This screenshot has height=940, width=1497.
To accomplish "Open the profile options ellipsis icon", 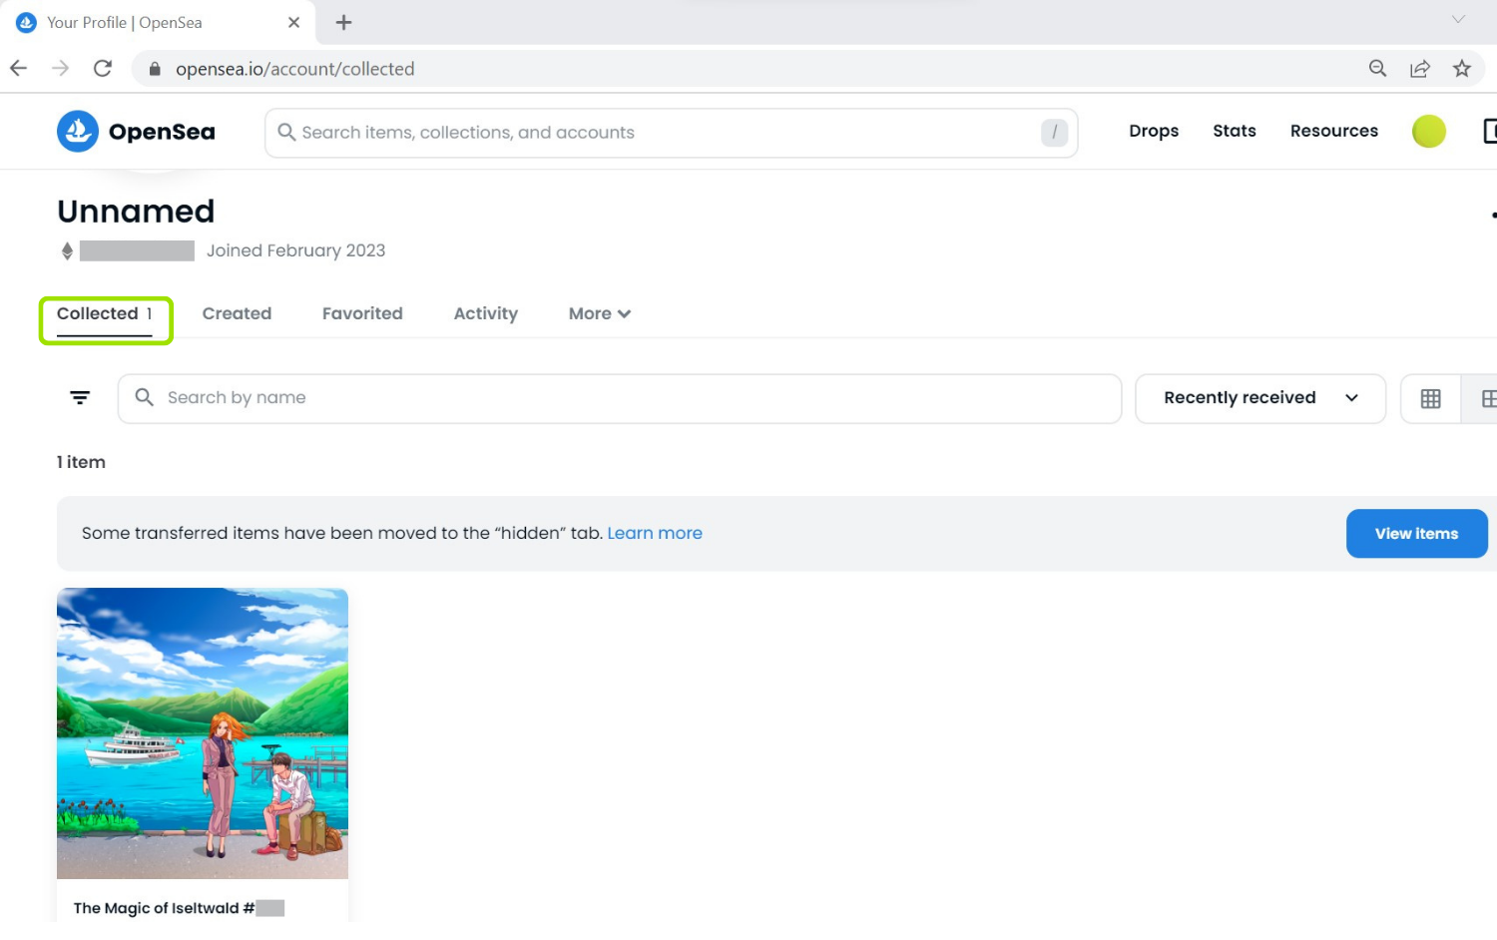I will pos(1493,215).
